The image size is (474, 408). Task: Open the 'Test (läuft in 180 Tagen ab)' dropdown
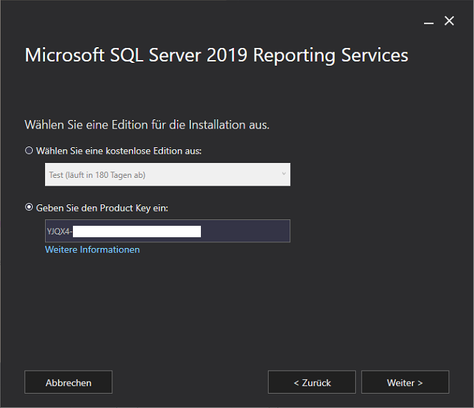tap(167, 174)
